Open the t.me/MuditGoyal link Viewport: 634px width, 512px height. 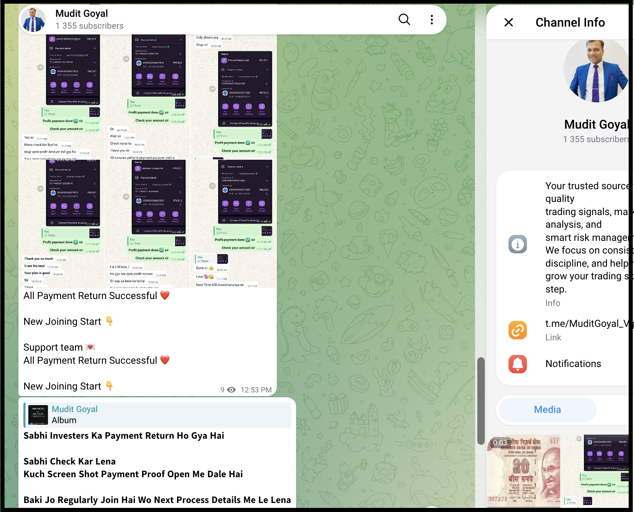(x=587, y=324)
